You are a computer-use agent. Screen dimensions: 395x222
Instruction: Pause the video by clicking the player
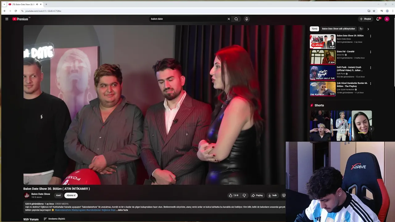click(x=164, y=105)
